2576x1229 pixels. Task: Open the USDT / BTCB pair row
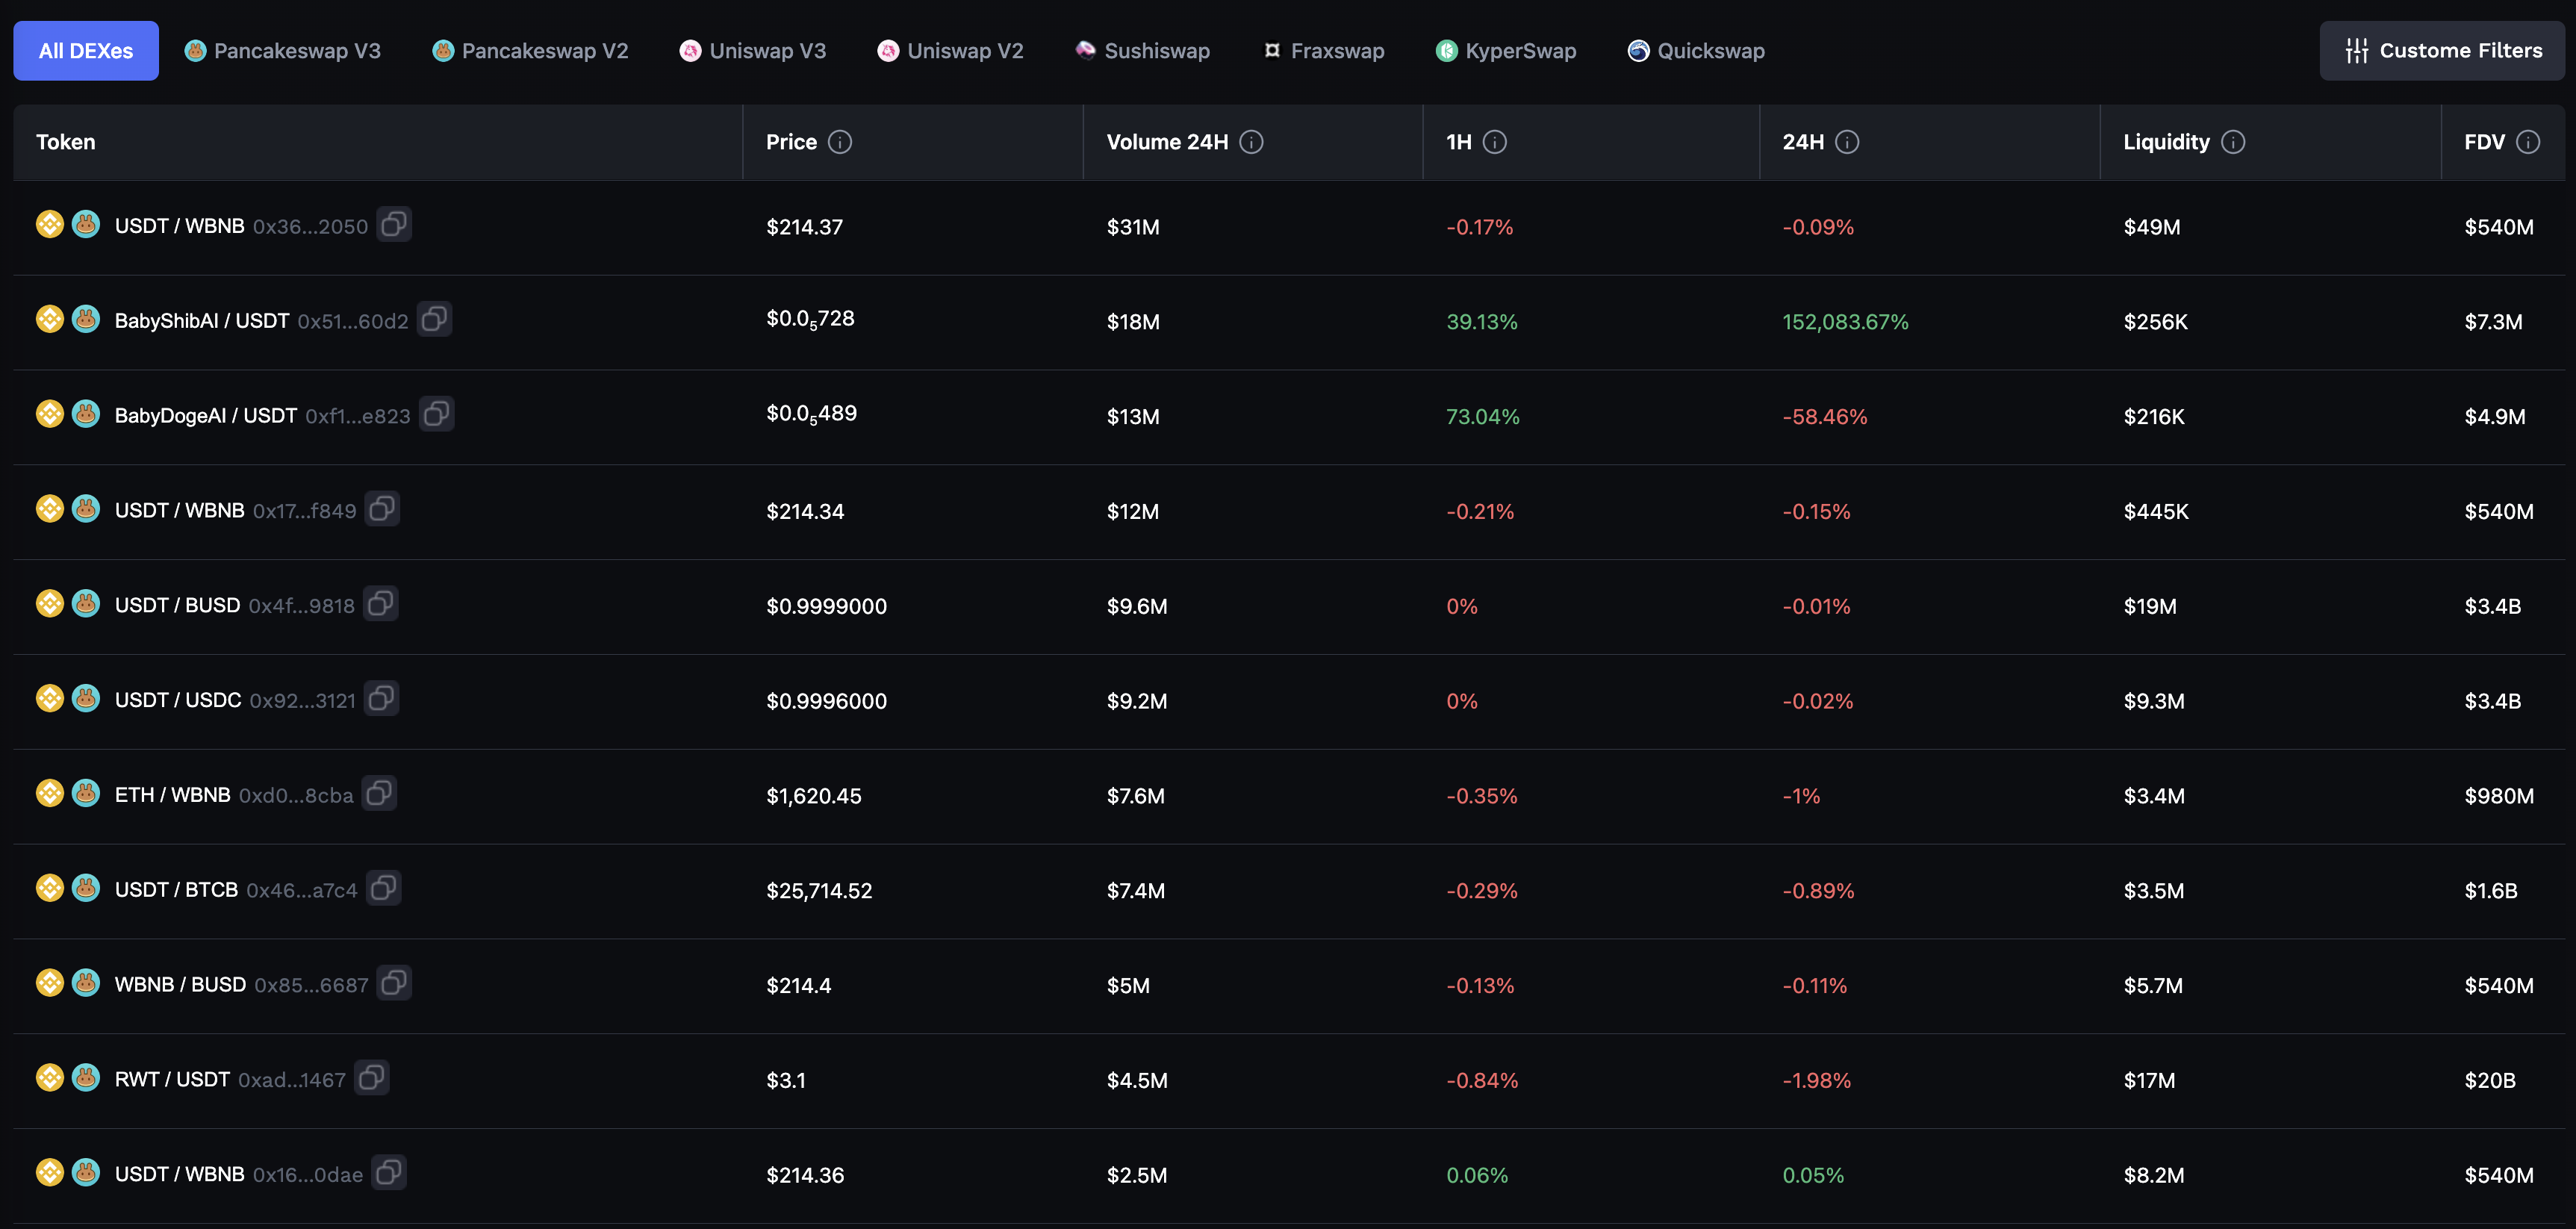(176, 890)
